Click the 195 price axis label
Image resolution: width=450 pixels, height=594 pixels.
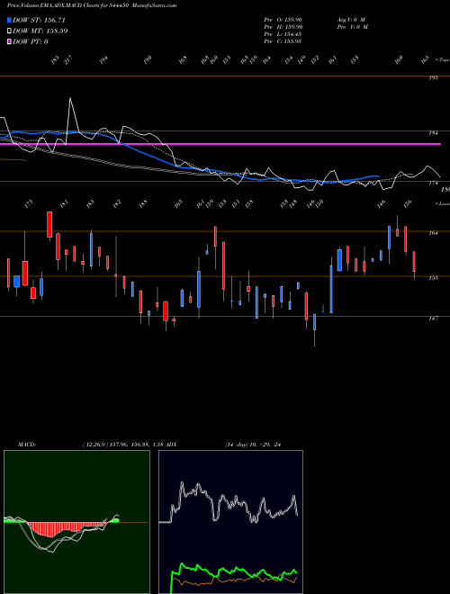click(x=434, y=78)
